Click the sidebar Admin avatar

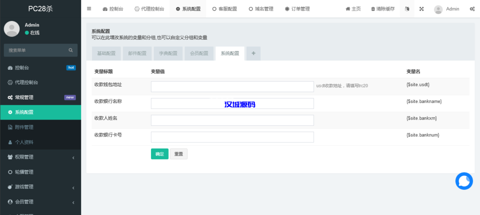coord(12,29)
